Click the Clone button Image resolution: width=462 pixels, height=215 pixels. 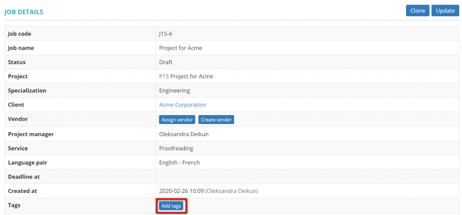click(x=417, y=11)
